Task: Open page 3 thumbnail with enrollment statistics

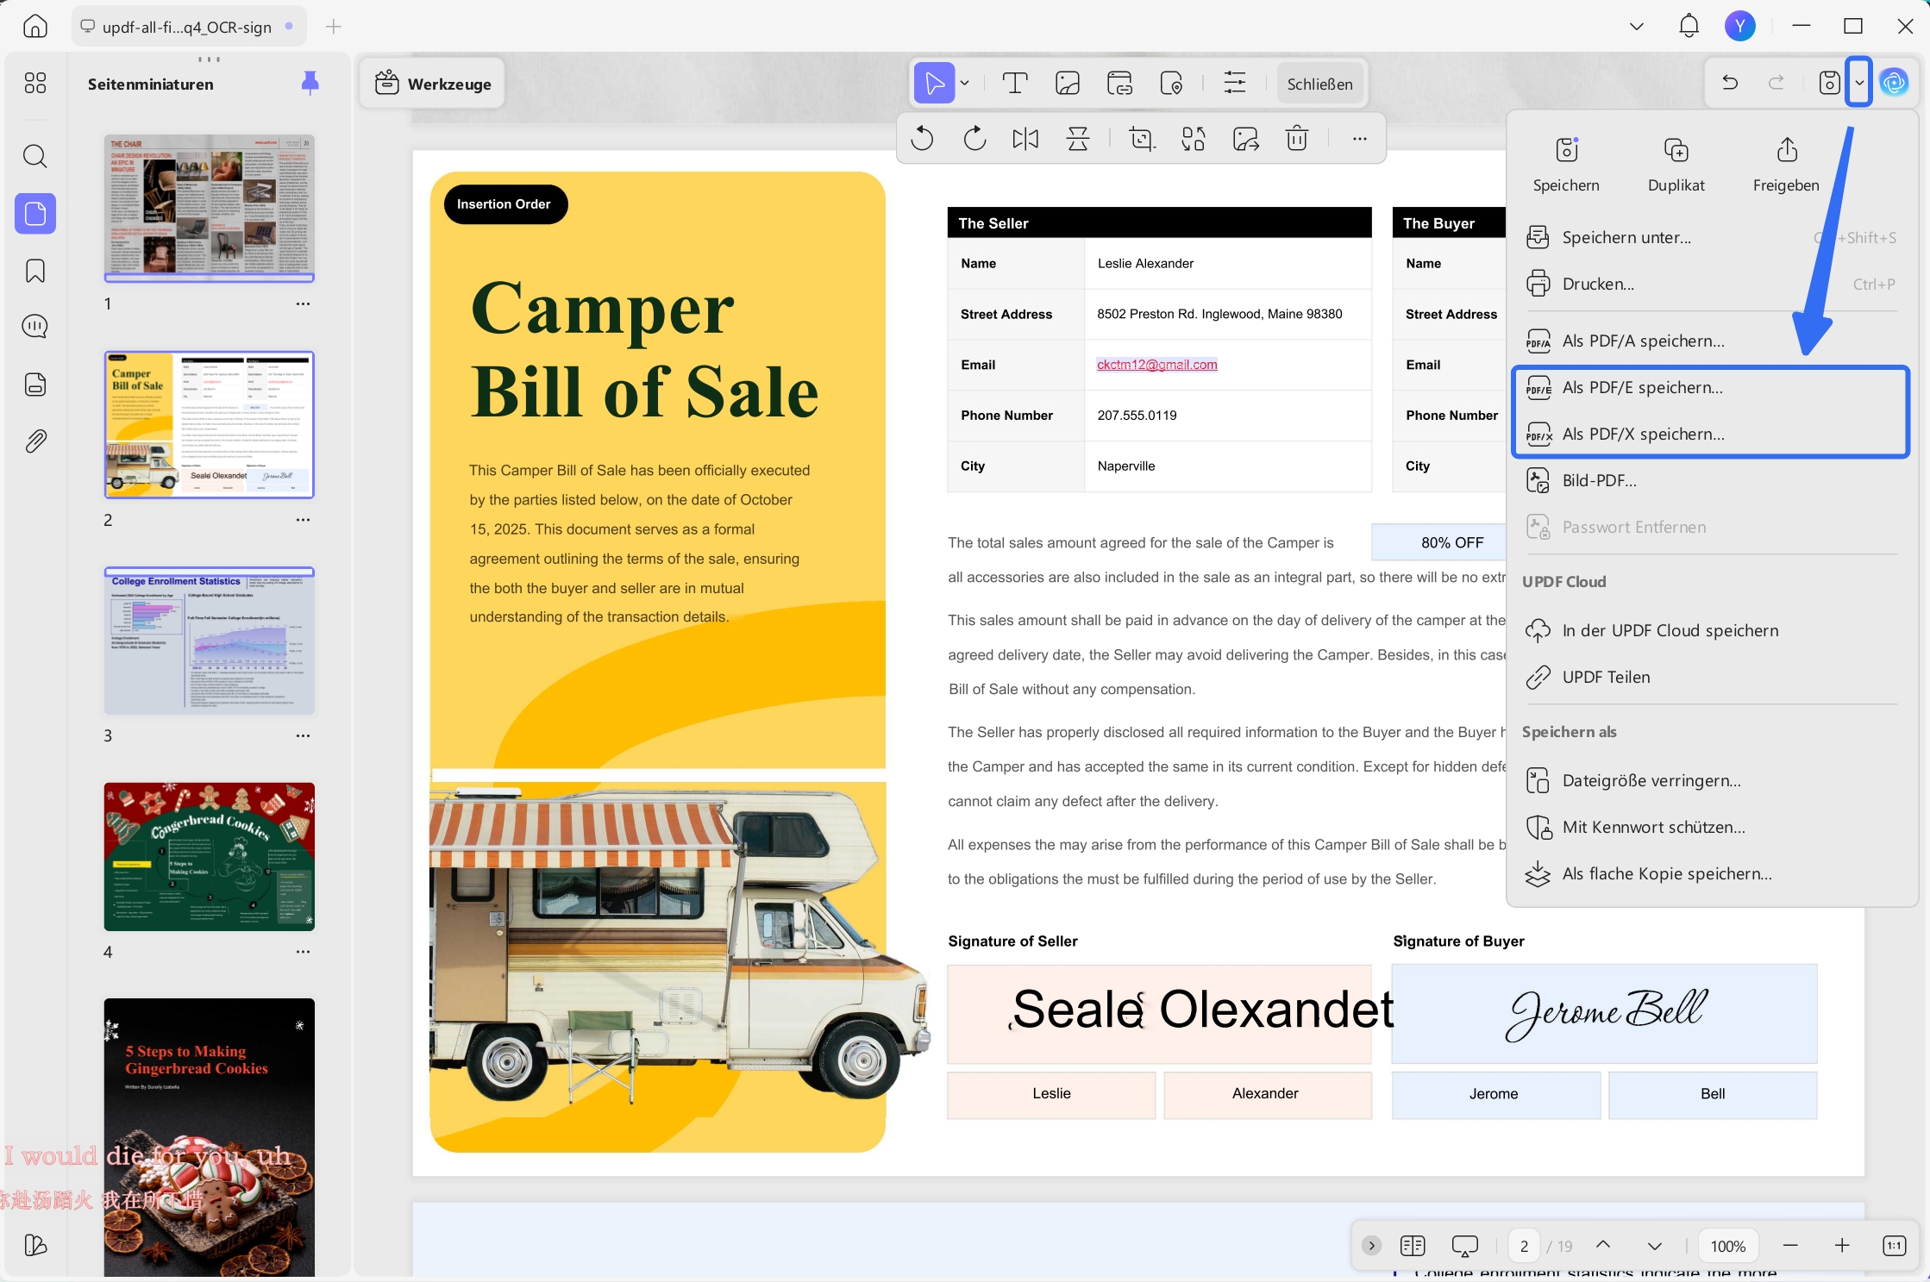Action: point(209,641)
